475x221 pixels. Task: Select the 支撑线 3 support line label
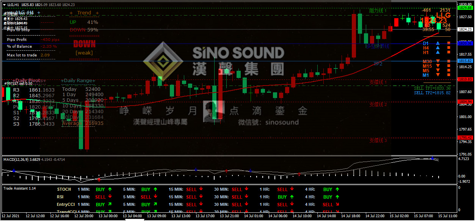[x=378, y=140]
